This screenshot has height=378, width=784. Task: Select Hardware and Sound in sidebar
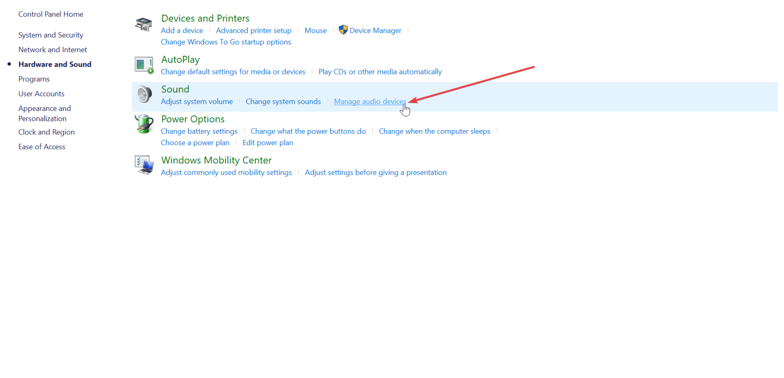(55, 65)
